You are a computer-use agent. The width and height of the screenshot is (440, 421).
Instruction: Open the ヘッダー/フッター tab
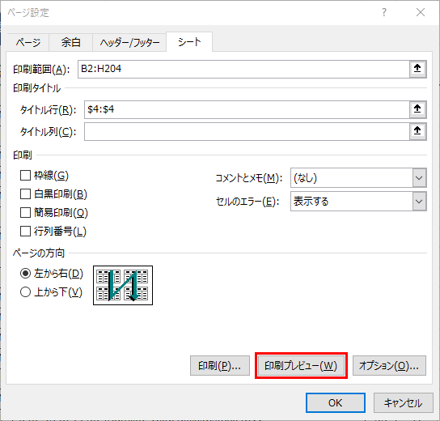click(129, 42)
